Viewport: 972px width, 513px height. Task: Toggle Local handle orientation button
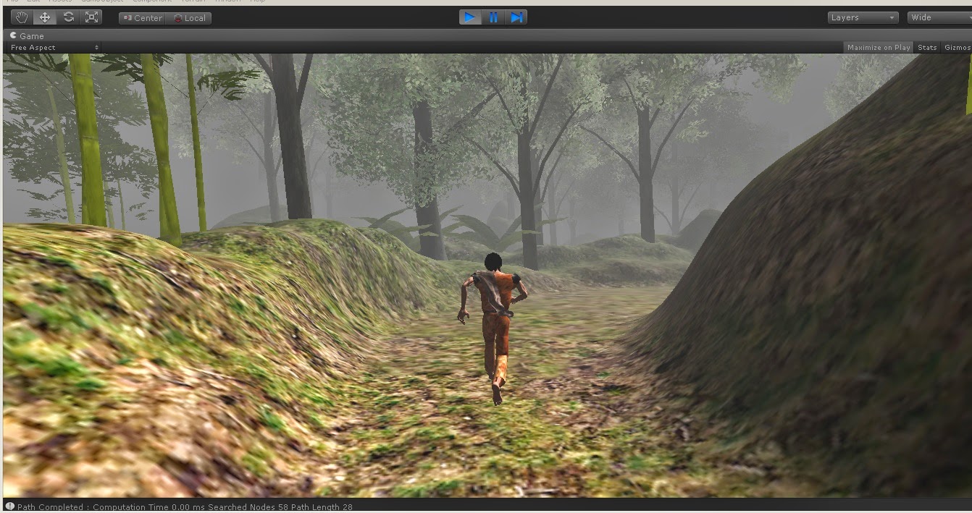pos(189,18)
